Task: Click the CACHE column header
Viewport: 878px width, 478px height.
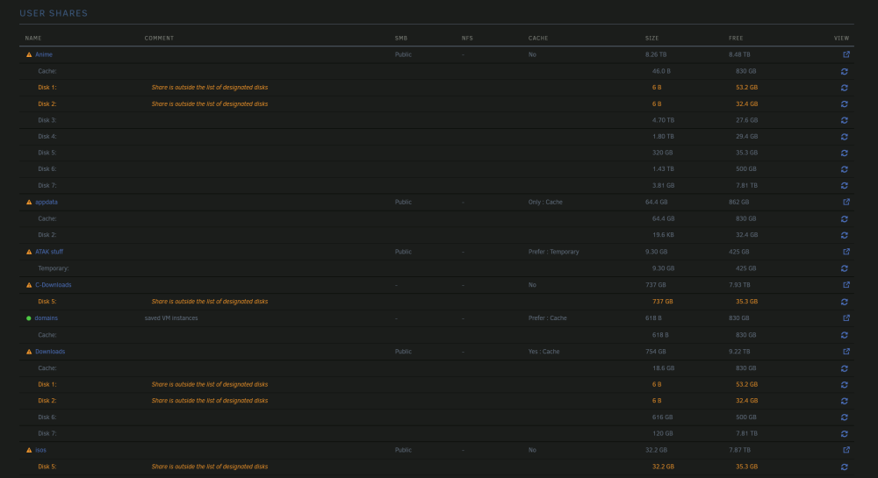Action: [538, 38]
